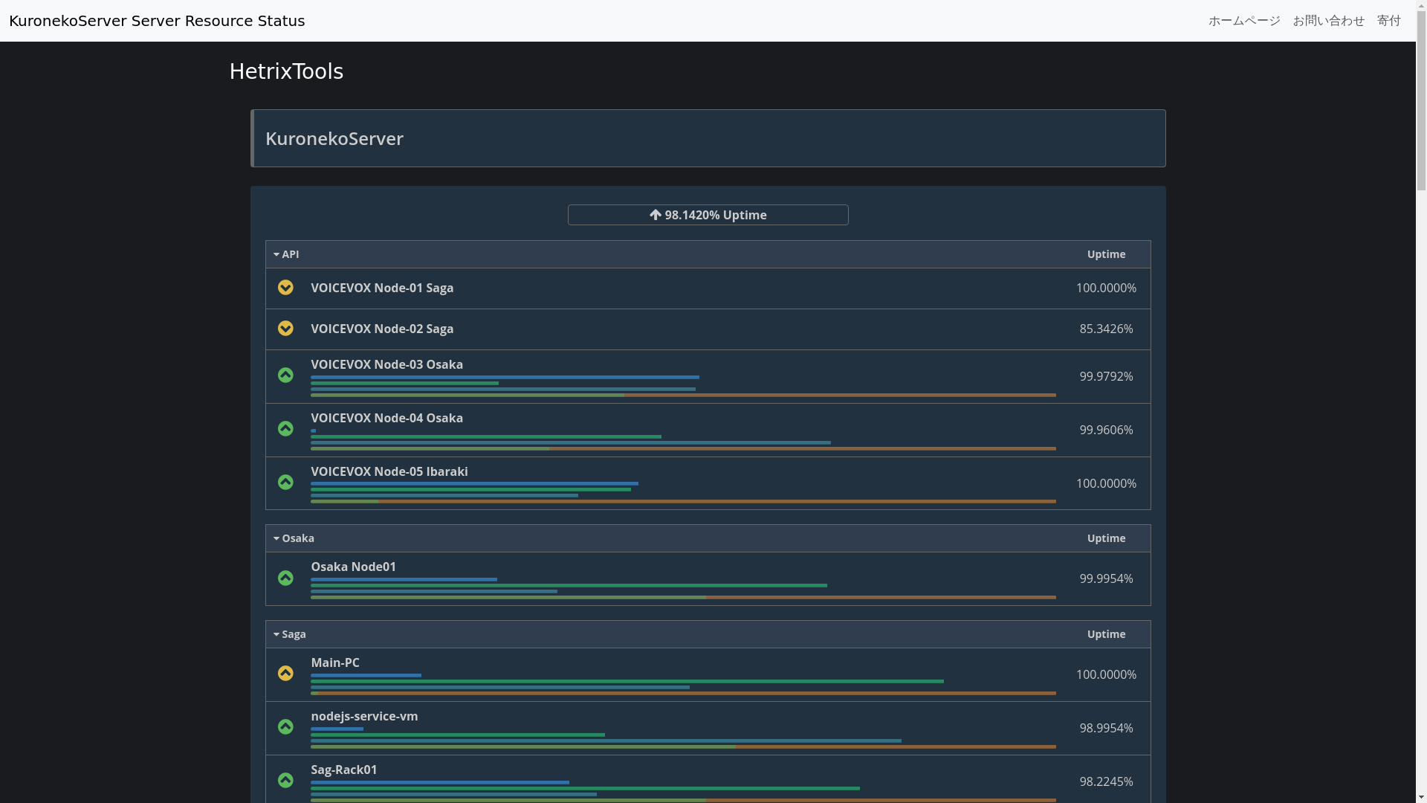
Task: Click the Sag-Rack01 server name
Action: pos(344,770)
